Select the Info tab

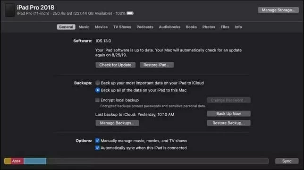pyautogui.click(x=238, y=27)
